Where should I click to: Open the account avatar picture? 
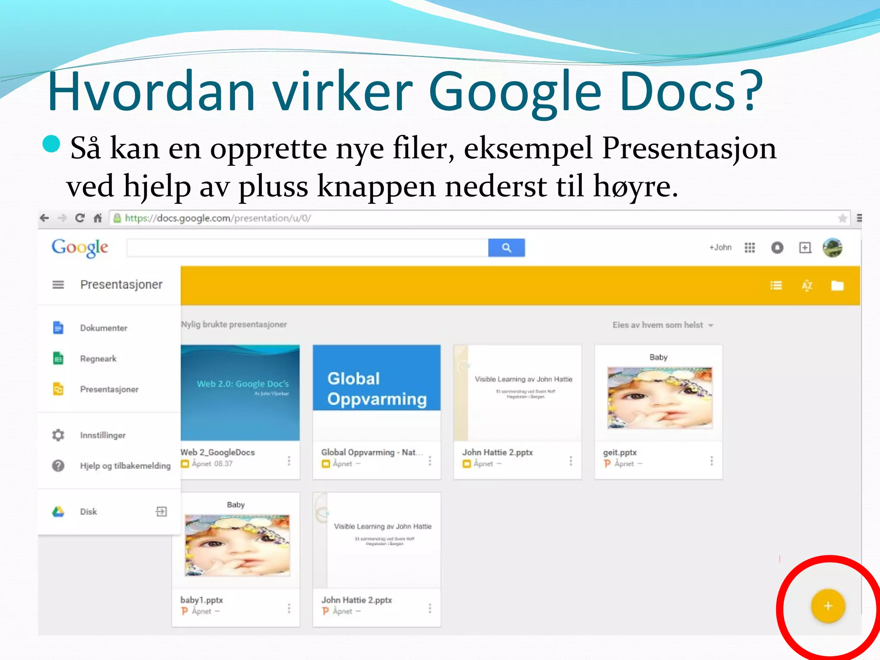[832, 247]
